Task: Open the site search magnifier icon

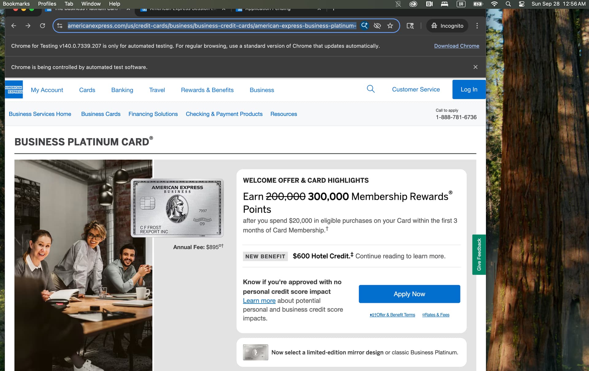Action: click(x=371, y=89)
